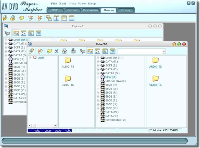Click the rename icon in Data CD2 toolbar

point(65,51)
